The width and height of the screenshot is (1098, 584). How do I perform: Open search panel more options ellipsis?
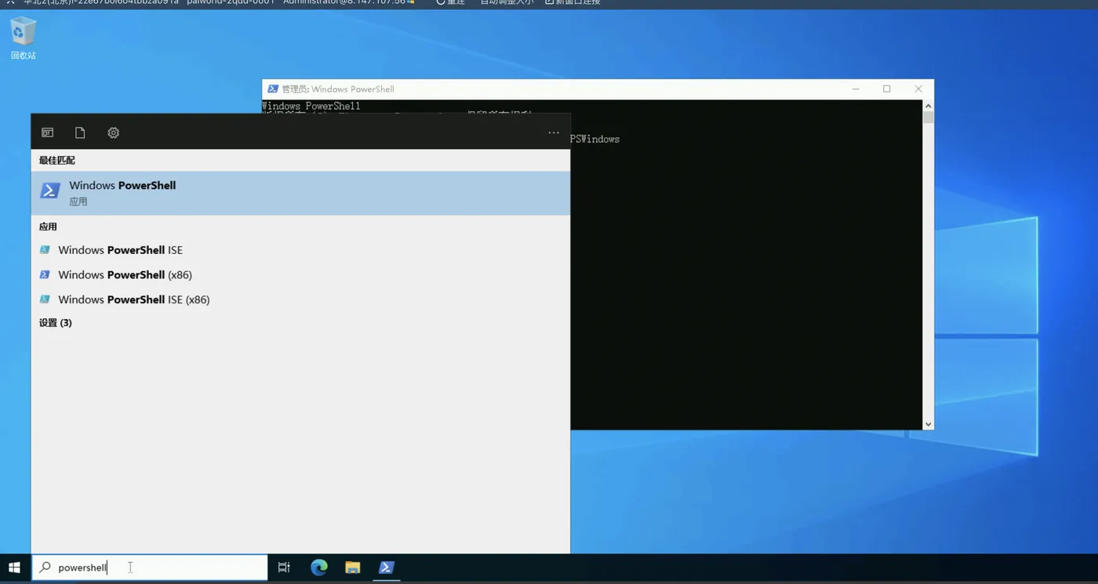coord(554,132)
